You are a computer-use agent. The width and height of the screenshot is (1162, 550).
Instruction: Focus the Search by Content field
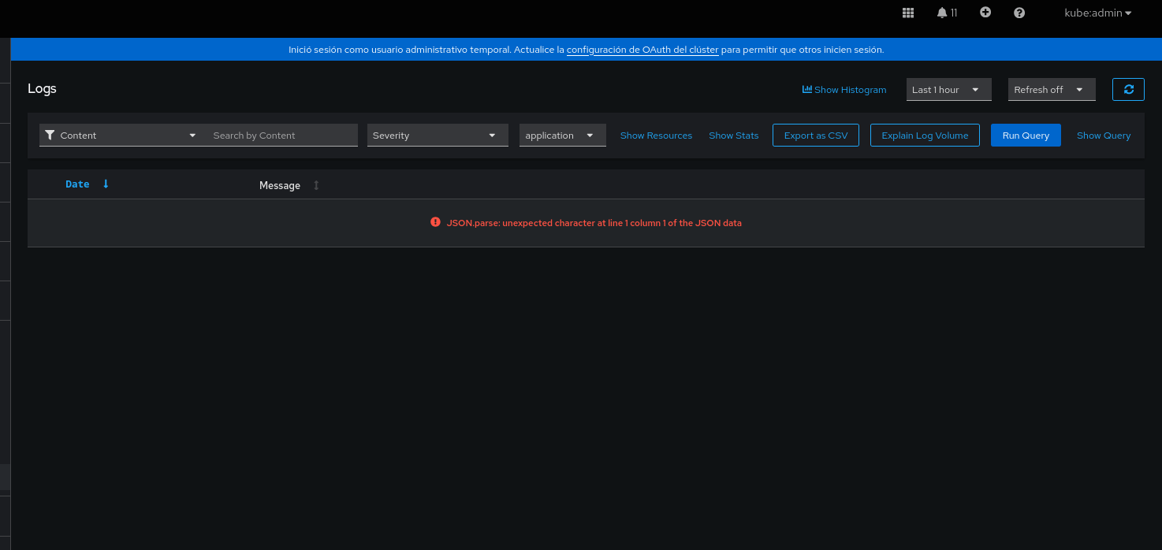[281, 135]
